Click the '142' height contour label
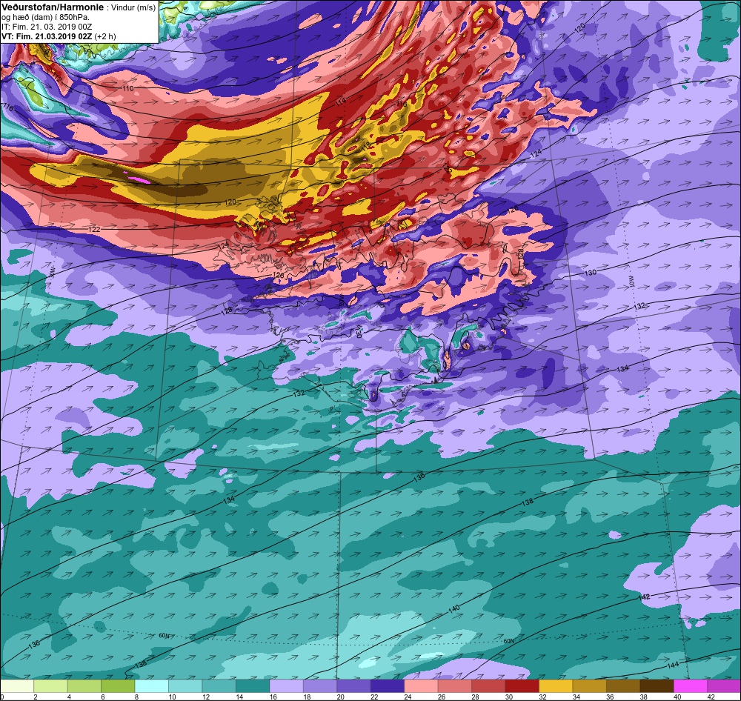Image resolution: width=741 pixels, height=701 pixels. 644,597
